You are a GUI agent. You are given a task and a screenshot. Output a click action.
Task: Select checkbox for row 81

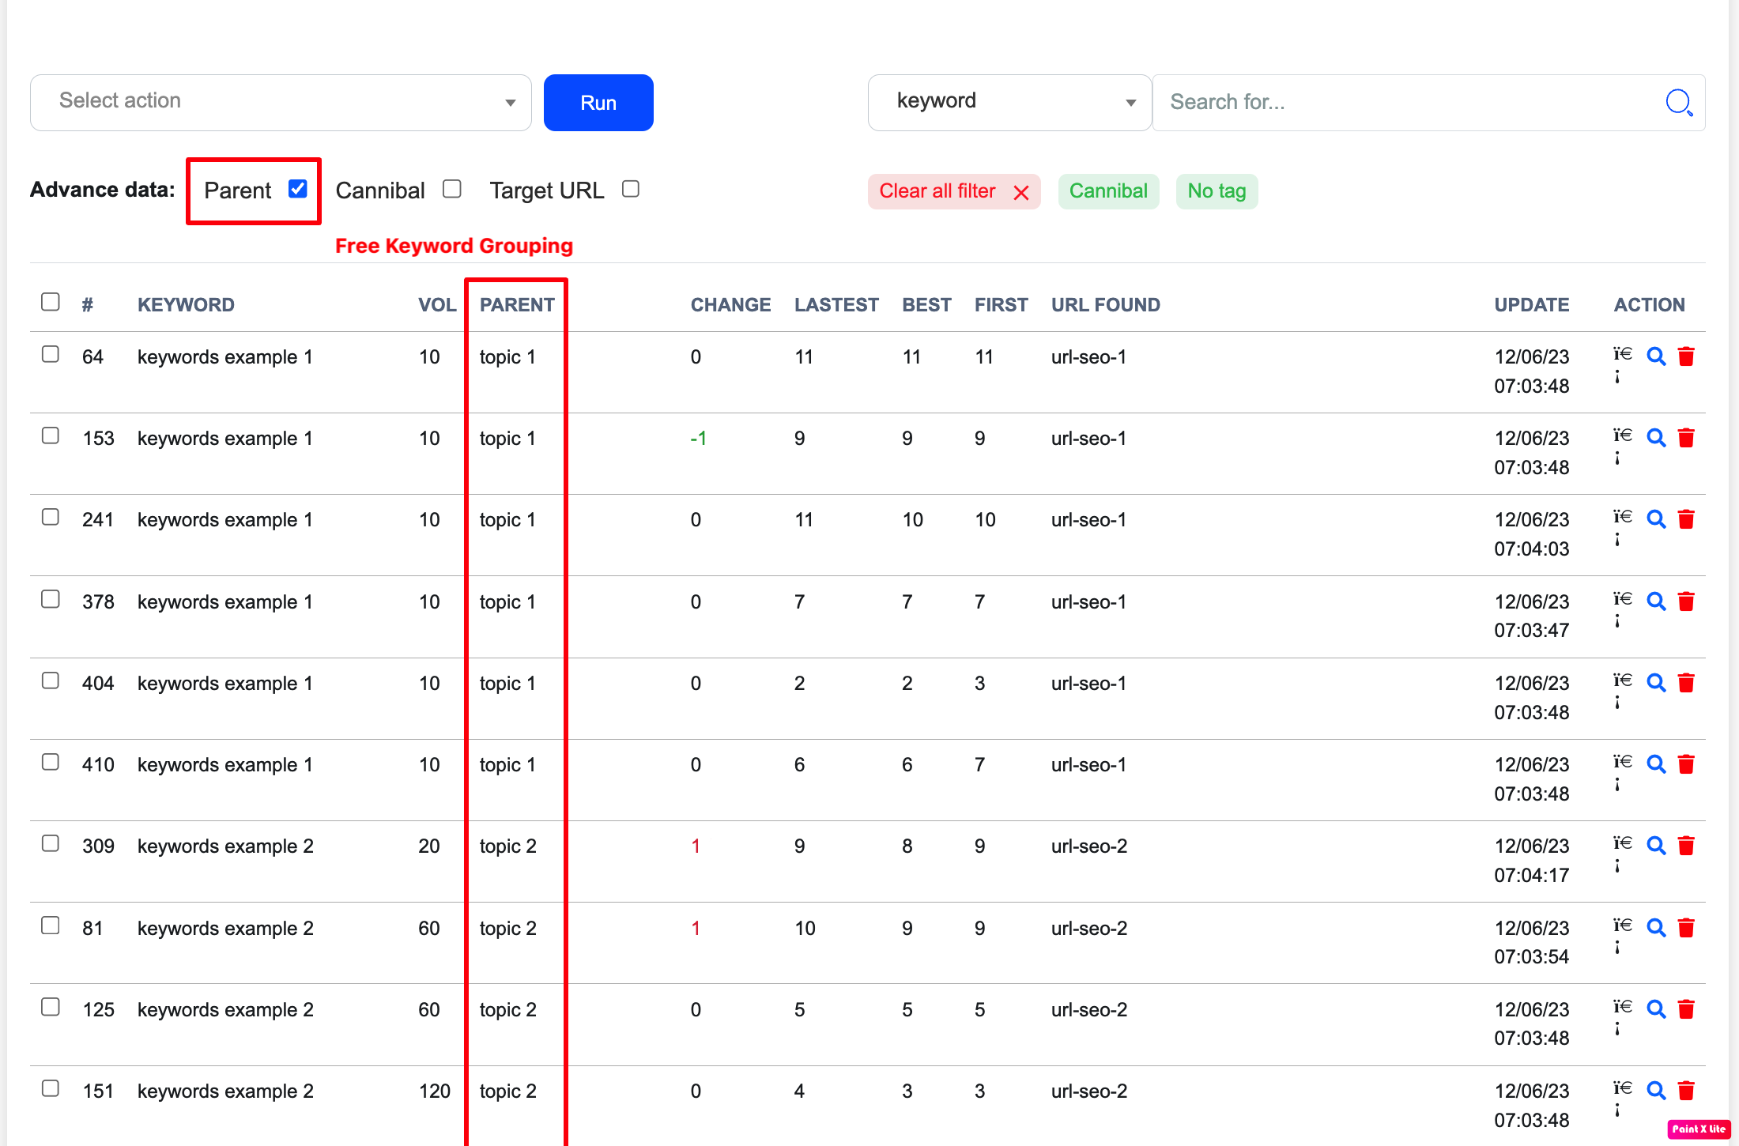tap(51, 925)
